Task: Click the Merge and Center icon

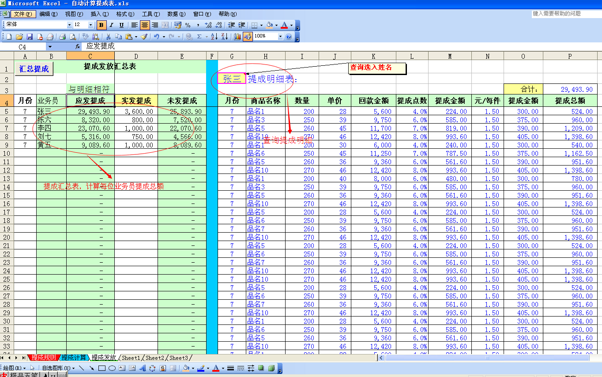Action: (x=165, y=25)
